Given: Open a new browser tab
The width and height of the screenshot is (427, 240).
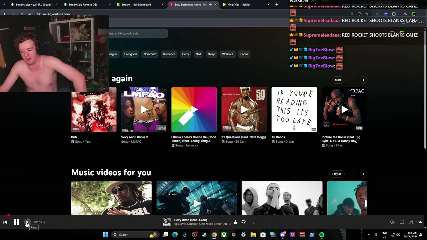Looking at the screenshot, I should click(277, 5).
